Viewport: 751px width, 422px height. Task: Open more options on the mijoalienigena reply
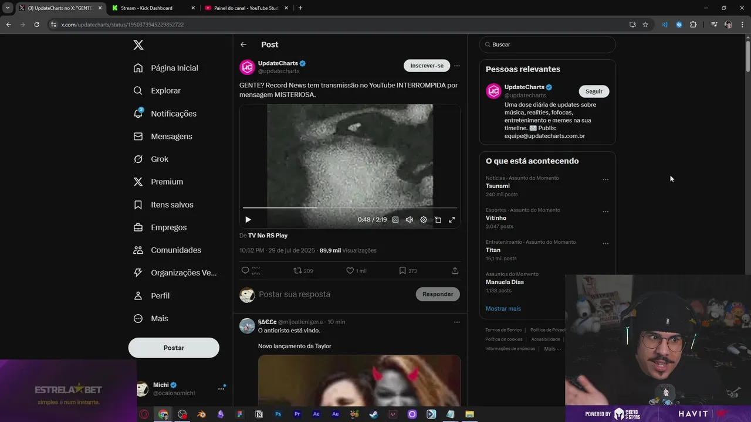457,322
